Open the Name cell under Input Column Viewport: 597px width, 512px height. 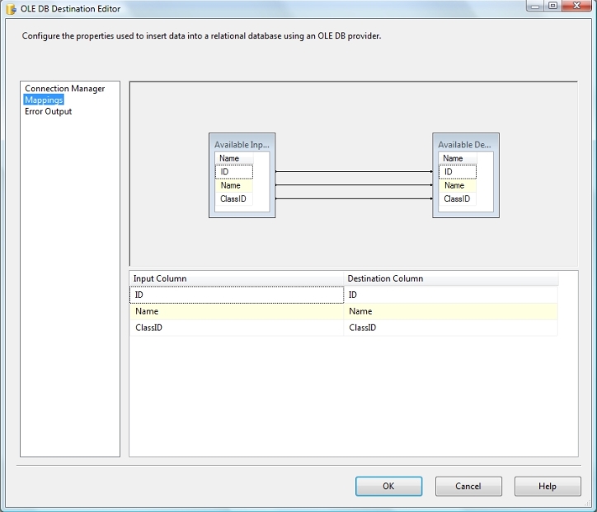click(237, 311)
